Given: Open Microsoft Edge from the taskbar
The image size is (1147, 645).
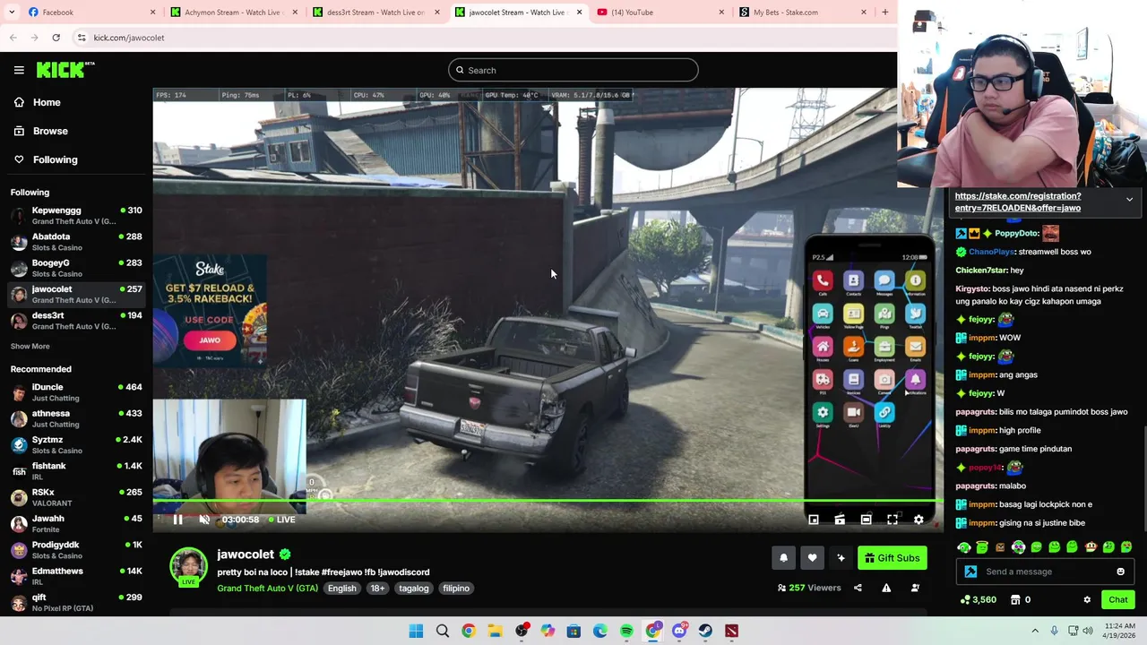Looking at the screenshot, I should (599, 632).
